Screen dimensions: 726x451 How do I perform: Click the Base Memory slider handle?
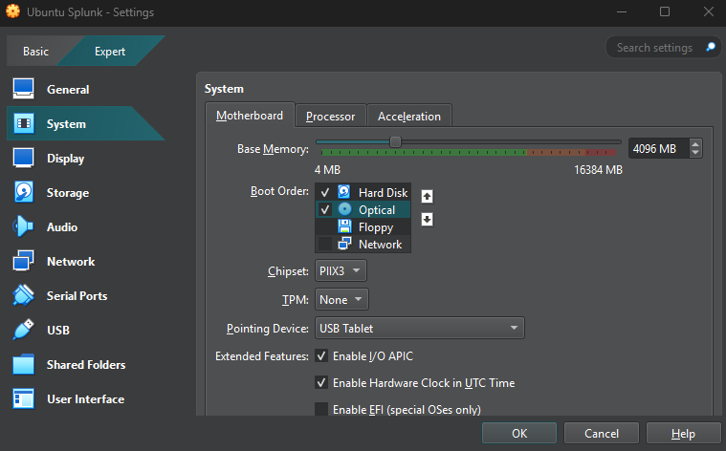click(395, 141)
